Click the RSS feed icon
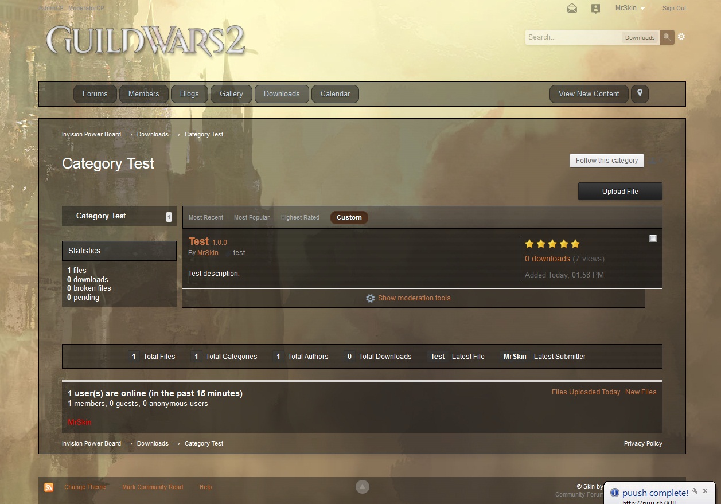 [49, 487]
